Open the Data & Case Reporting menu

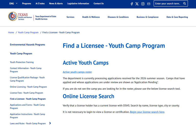pos(177,17)
